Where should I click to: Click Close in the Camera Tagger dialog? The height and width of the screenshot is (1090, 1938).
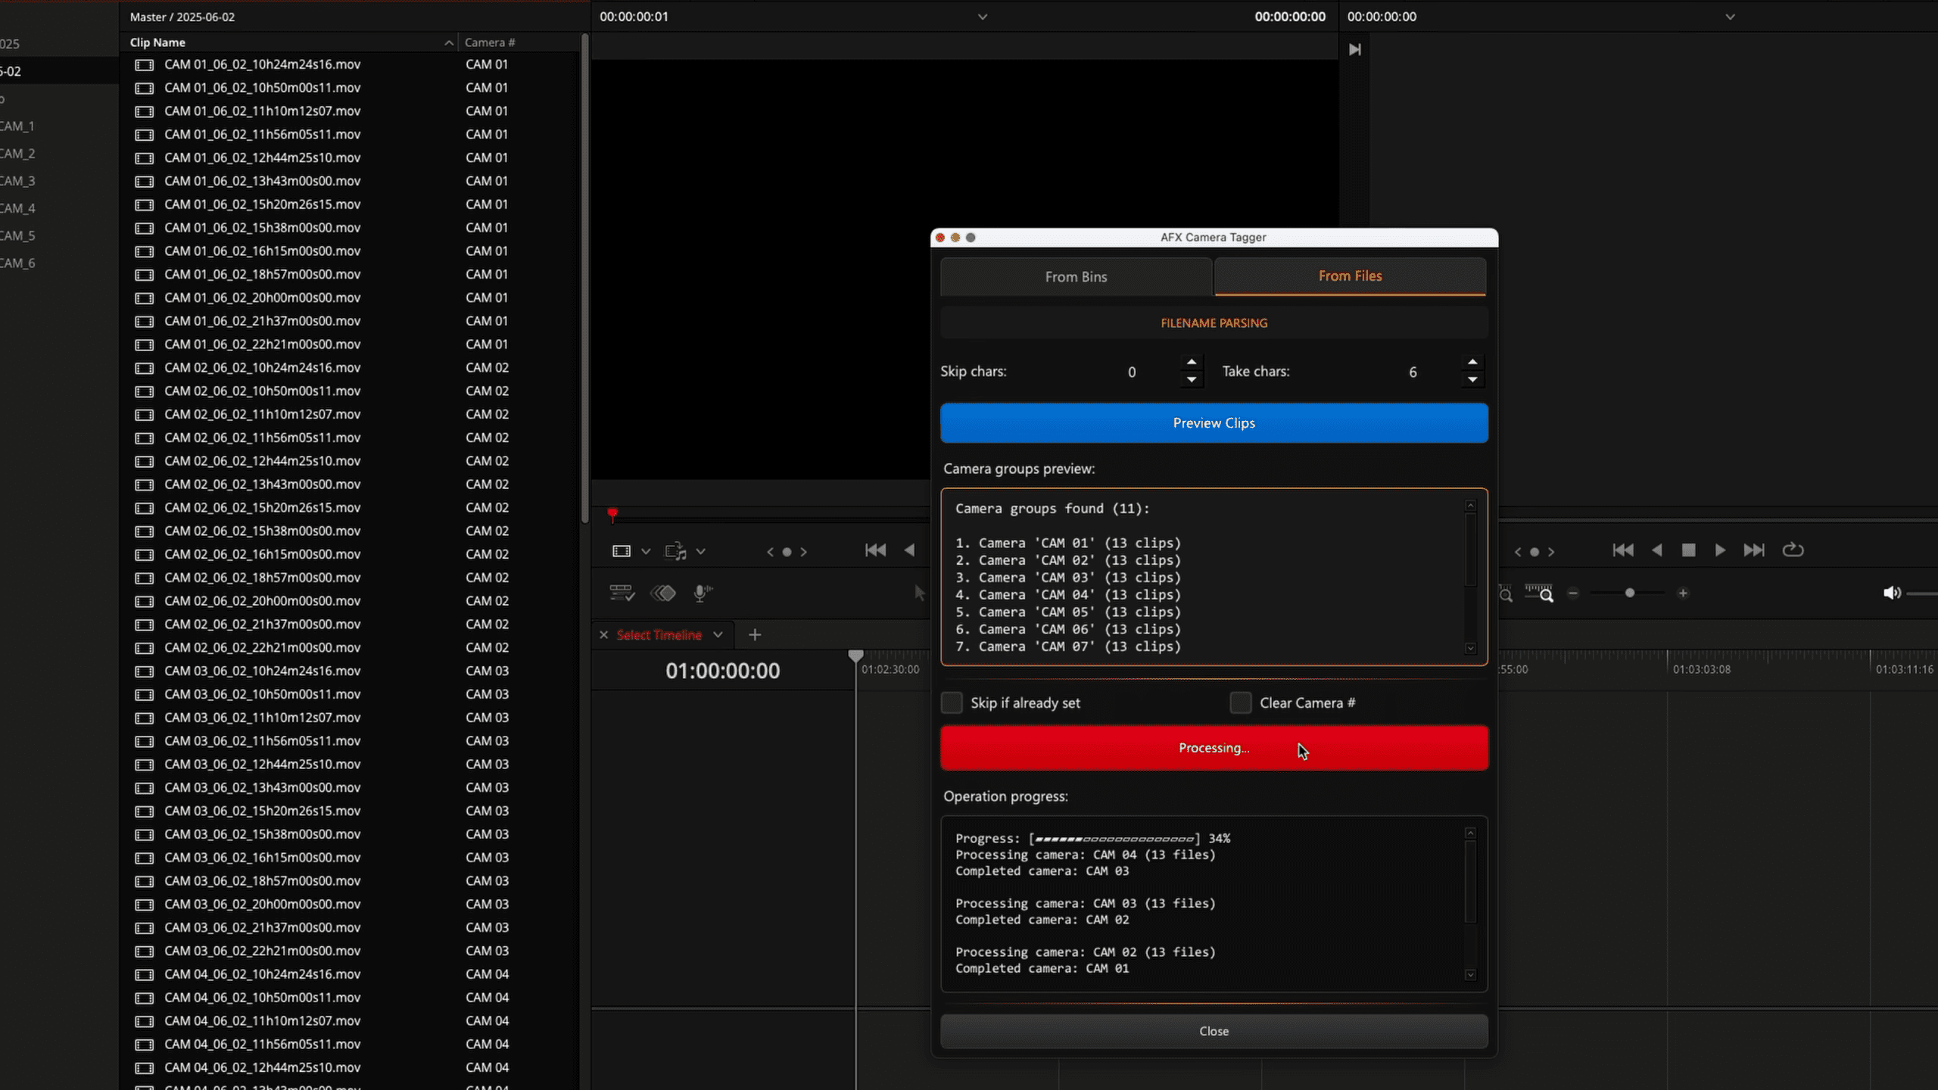tap(1213, 1030)
